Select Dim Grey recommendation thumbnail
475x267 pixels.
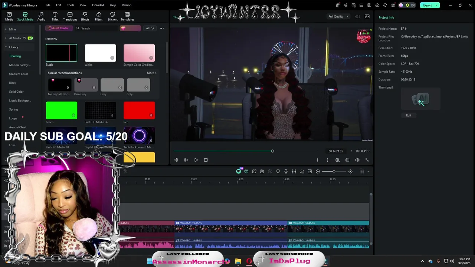tap(86, 85)
